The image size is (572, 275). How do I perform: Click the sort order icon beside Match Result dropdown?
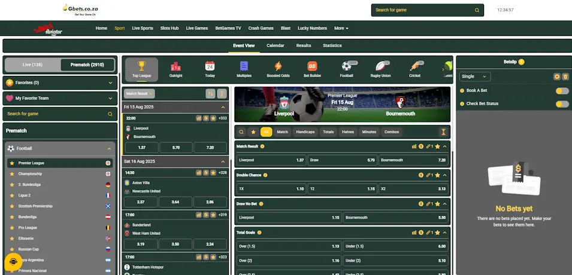pyautogui.click(x=210, y=94)
